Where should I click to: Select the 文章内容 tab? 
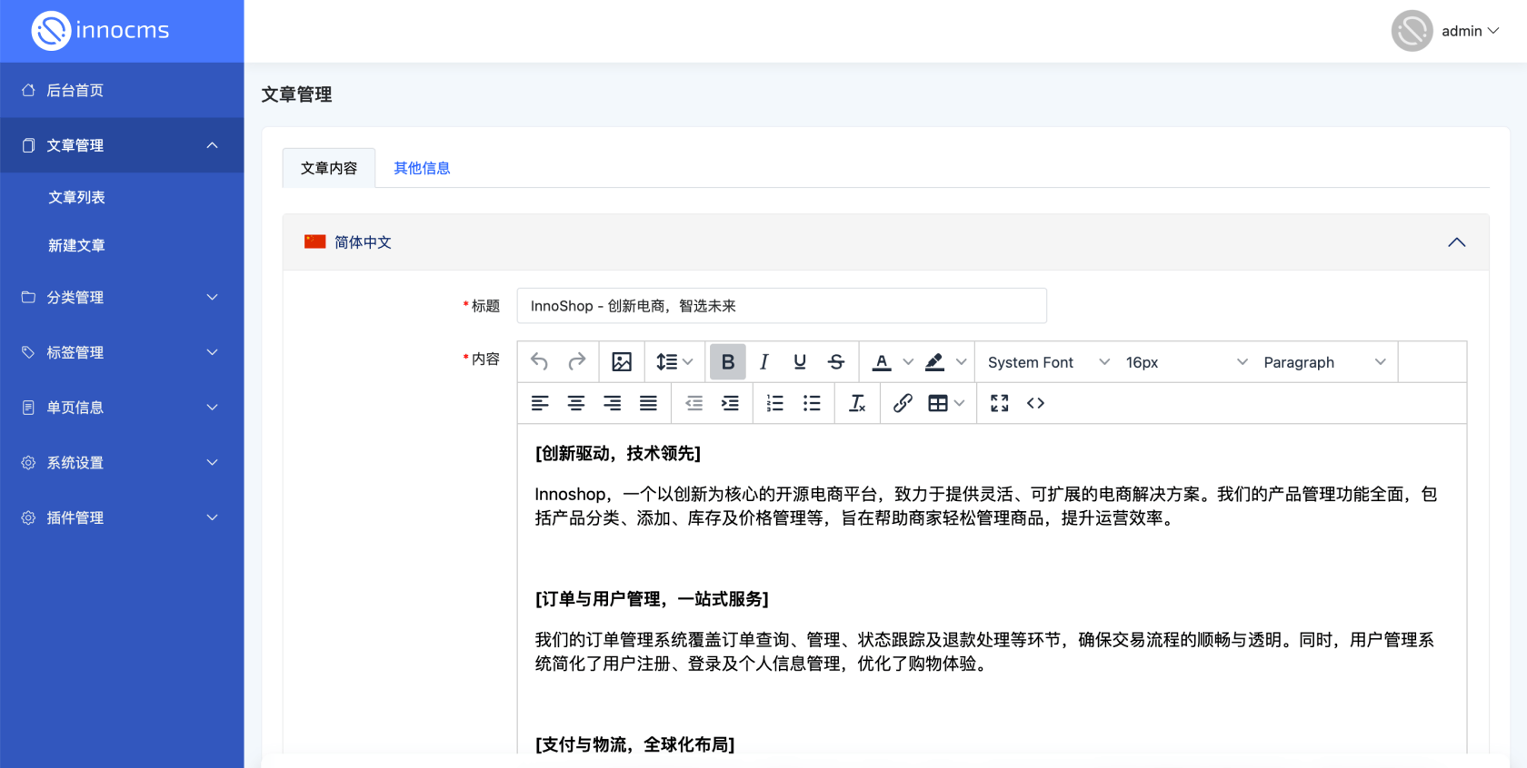coord(329,168)
